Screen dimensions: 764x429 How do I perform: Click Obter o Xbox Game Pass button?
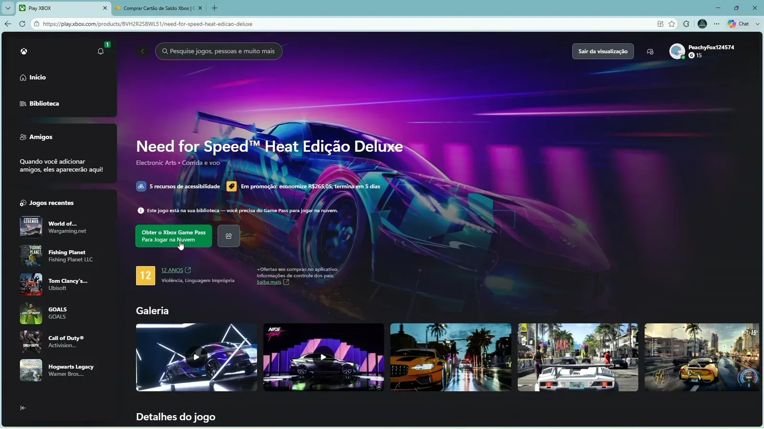[x=174, y=236]
